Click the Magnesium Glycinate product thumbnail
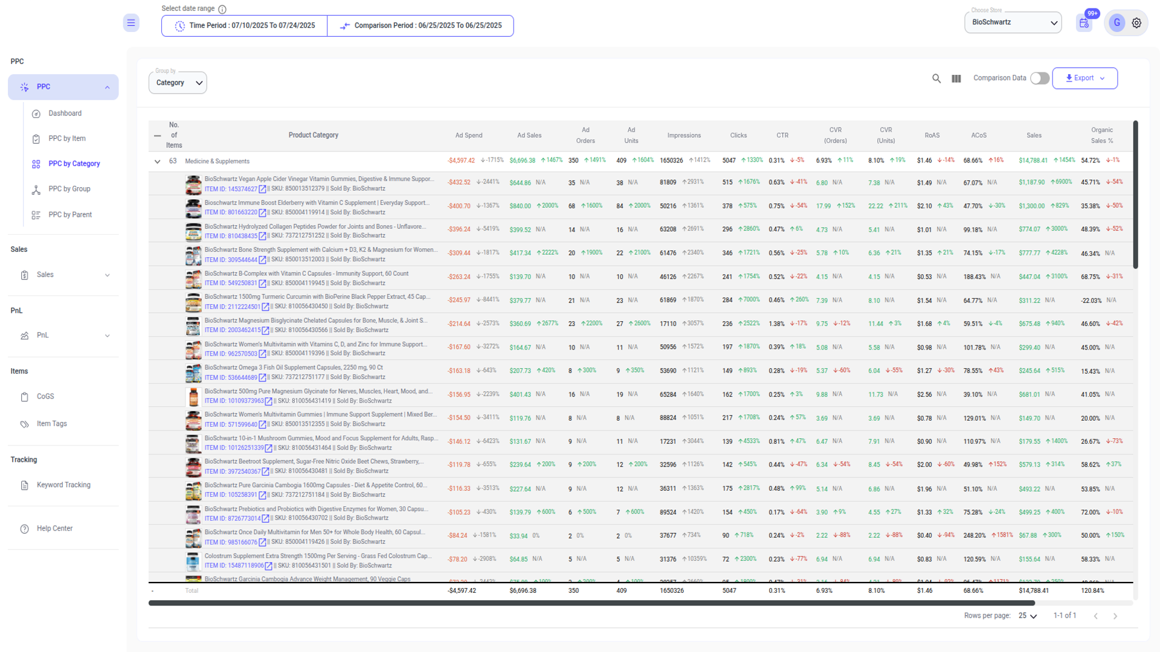Image resolution: width=1160 pixels, height=652 pixels. pyautogui.click(x=193, y=397)
